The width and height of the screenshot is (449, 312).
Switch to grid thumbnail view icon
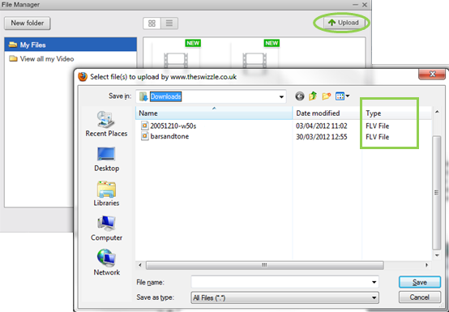152,24
